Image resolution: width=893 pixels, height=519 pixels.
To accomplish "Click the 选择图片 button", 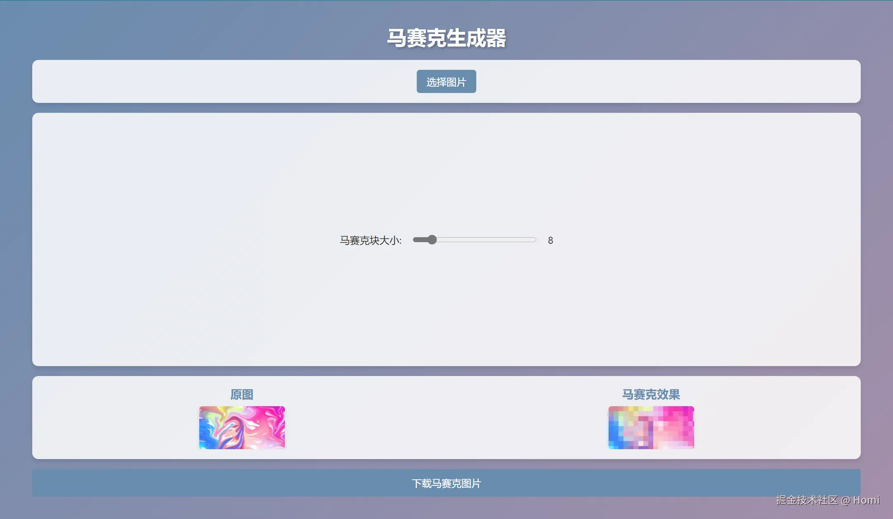I will click(x=446, y=82).
